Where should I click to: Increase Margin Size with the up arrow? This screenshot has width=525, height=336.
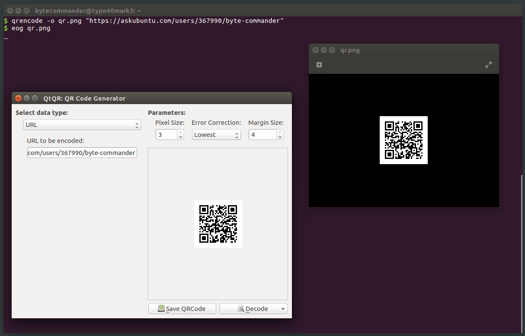click(x=280, y=132)
